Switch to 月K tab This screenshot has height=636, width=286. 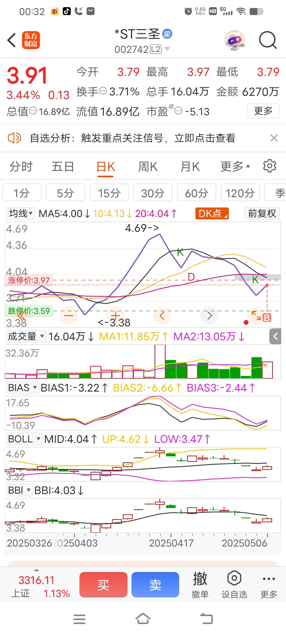pos(190,167)
